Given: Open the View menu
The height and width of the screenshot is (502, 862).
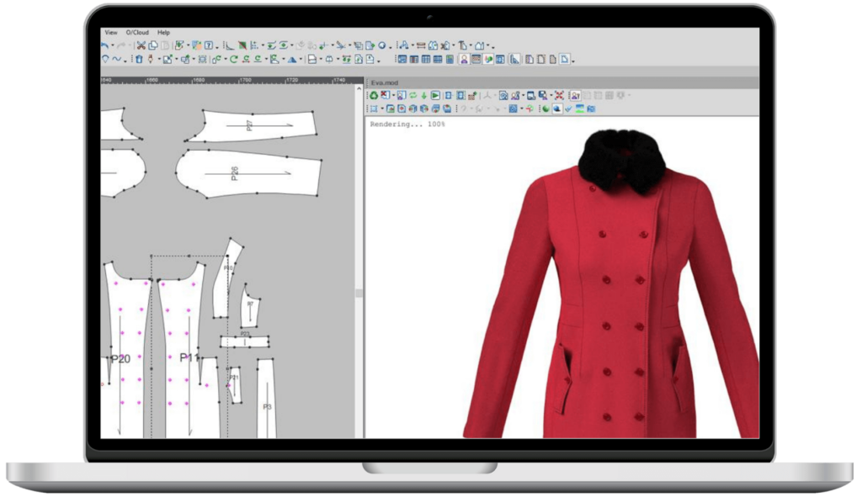Looking at the screenshot, I should [x=110, y=32].
